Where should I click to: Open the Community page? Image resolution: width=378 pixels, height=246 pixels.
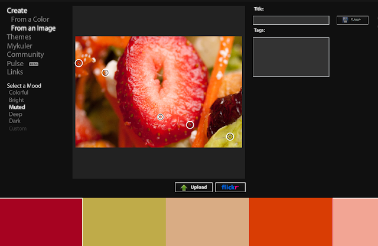pyautogui.click(x=25, y=54)
